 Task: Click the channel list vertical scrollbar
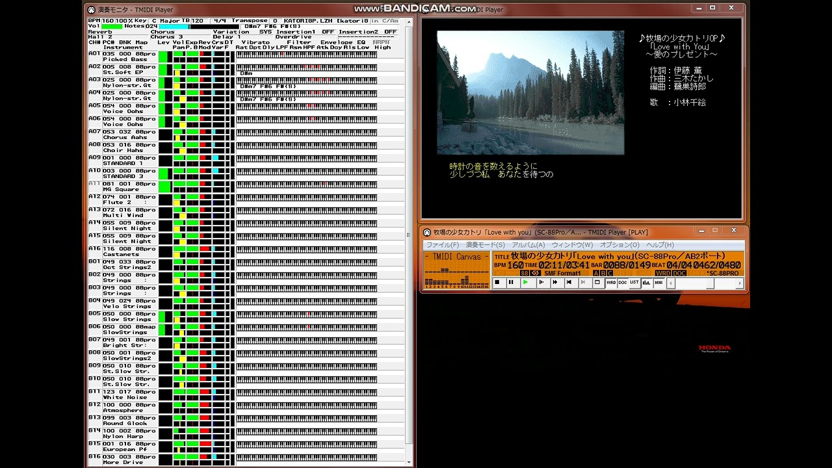pyautogui.click(x=409, y=234)
